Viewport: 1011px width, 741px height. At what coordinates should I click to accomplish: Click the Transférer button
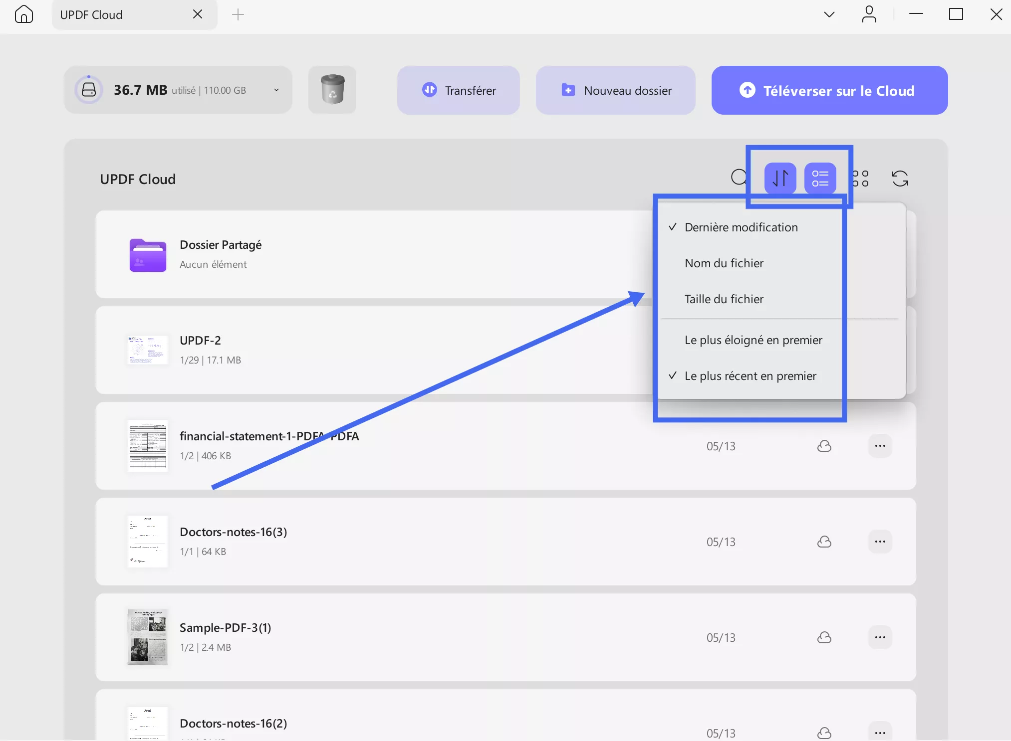click(x=459, y=90)
